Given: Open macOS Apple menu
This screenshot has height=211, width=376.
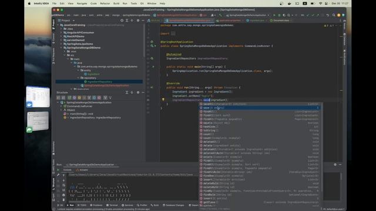Looking at the screenshot, I should tap(29, 4).
